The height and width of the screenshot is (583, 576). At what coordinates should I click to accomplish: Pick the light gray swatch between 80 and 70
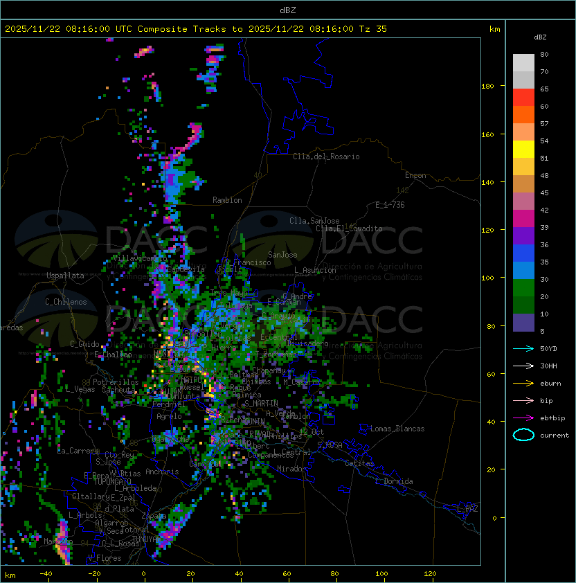pyautogui.click(x=523, y=62)
